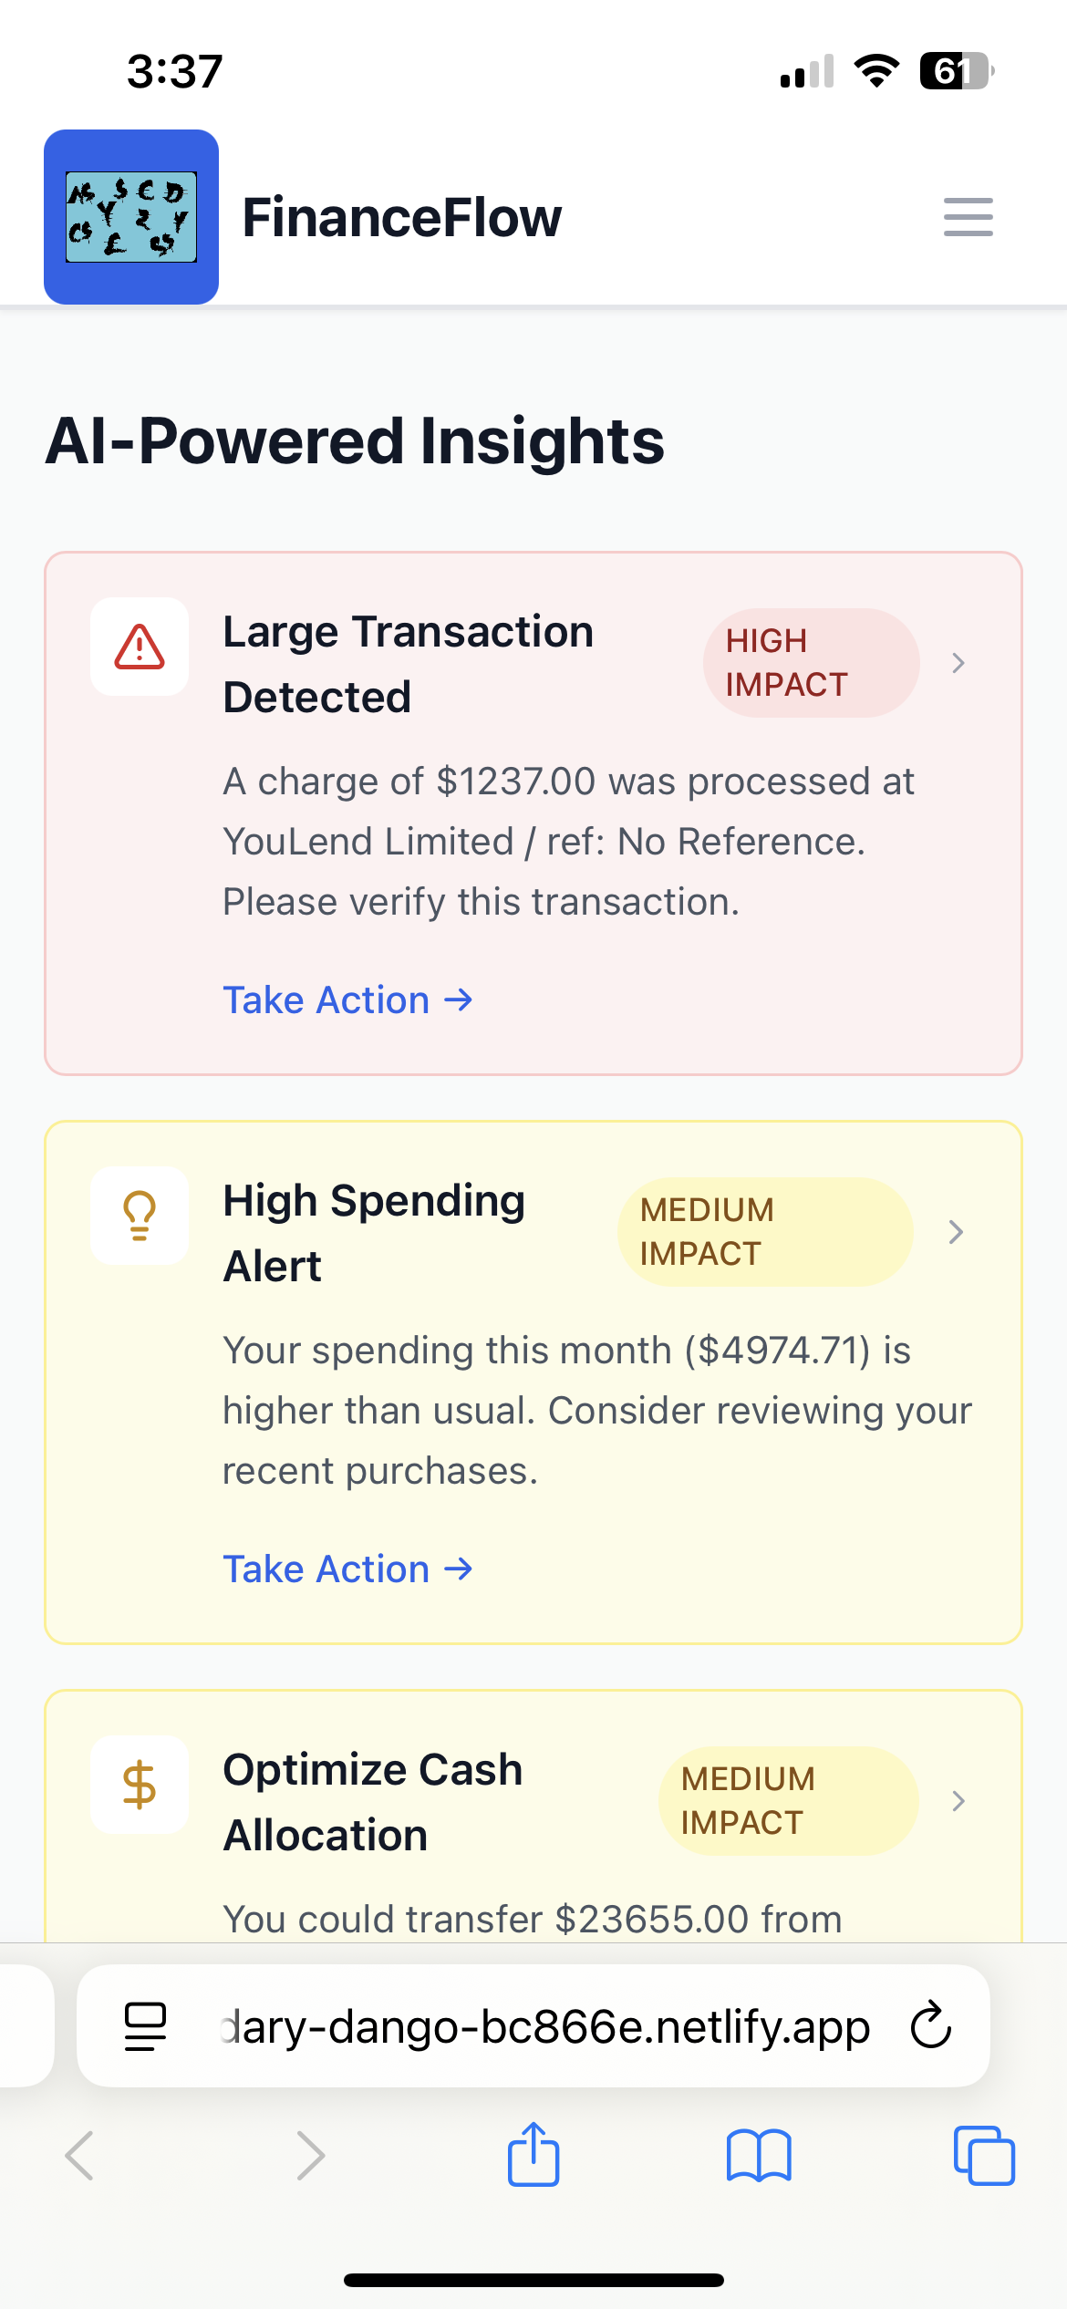Open the hamburger menu in the header
Image resolution: width=1067 pixels, height=2309 pixels.
coord(968,217)
